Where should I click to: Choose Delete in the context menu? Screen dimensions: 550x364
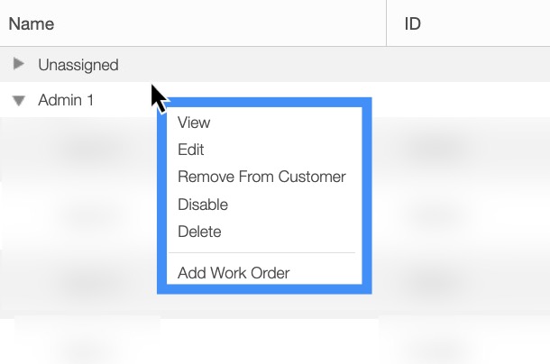(x=199, y=232)
